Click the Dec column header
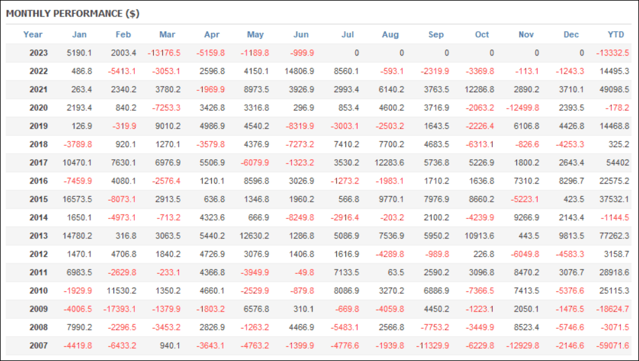Viewport: 639px width, 361px height. (571, 35)
